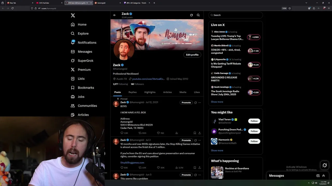Switch to the Articles profile tab

[167, 92]
